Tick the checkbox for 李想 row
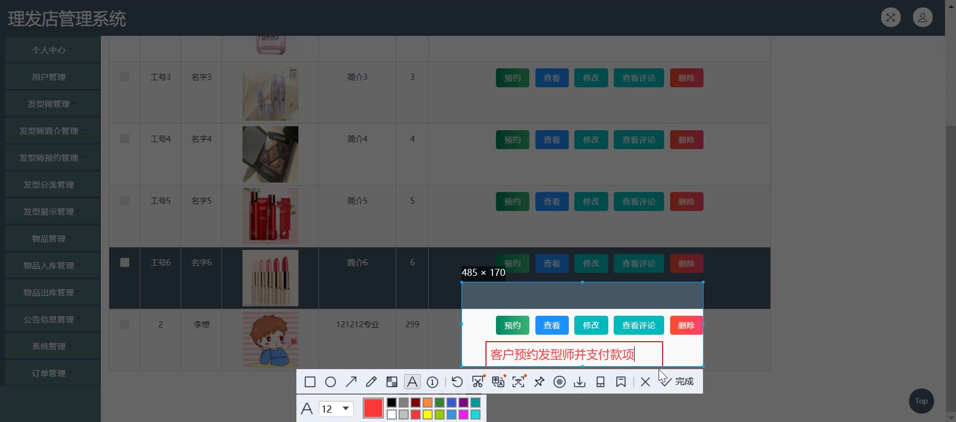Viewport: 956px width, 422px height. 125,324
